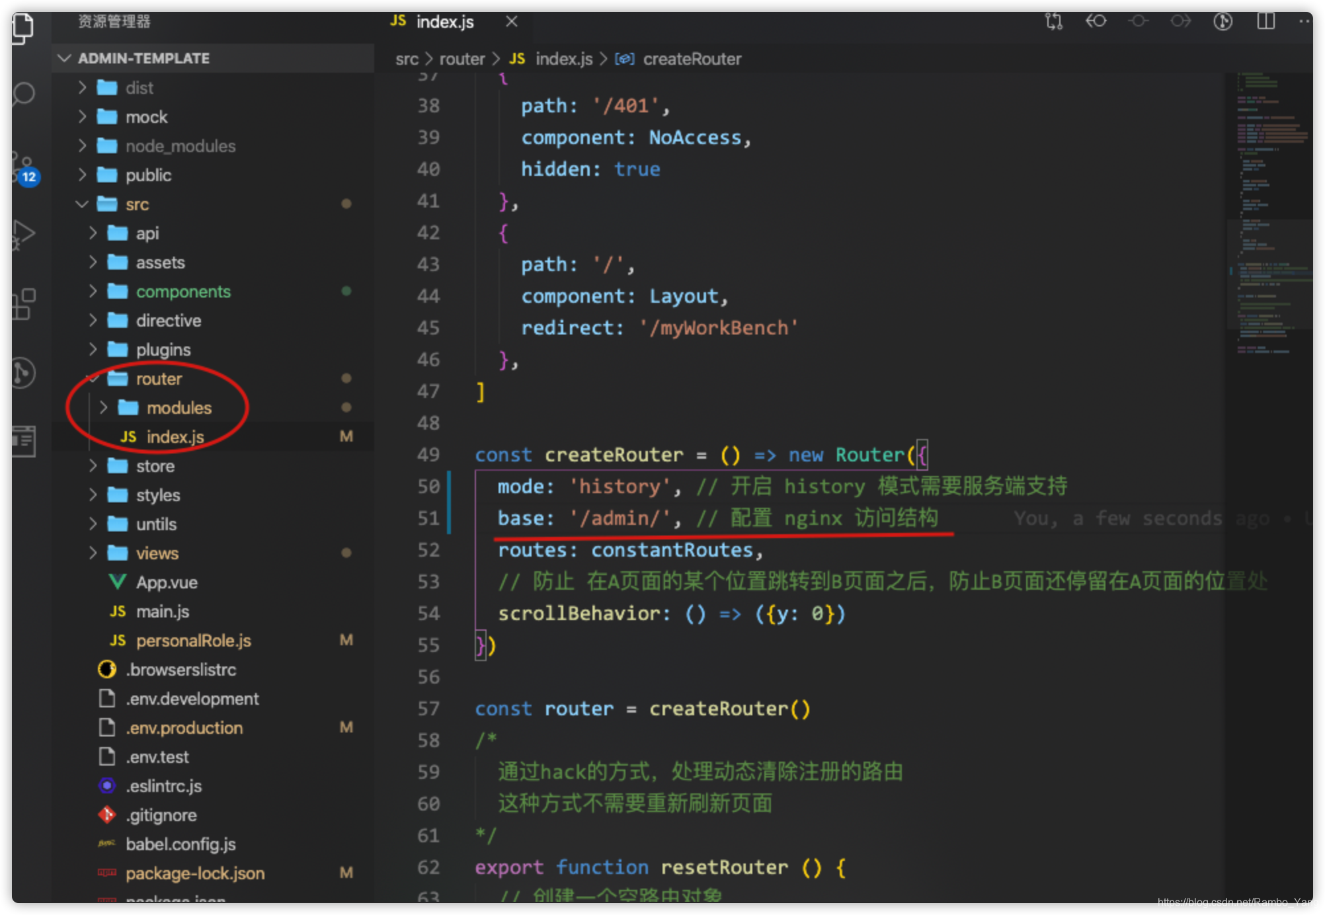The width and height of the screenshot is (1325, 915).
Task: Click the NoAccess component reference
Action: click(695, 138)
